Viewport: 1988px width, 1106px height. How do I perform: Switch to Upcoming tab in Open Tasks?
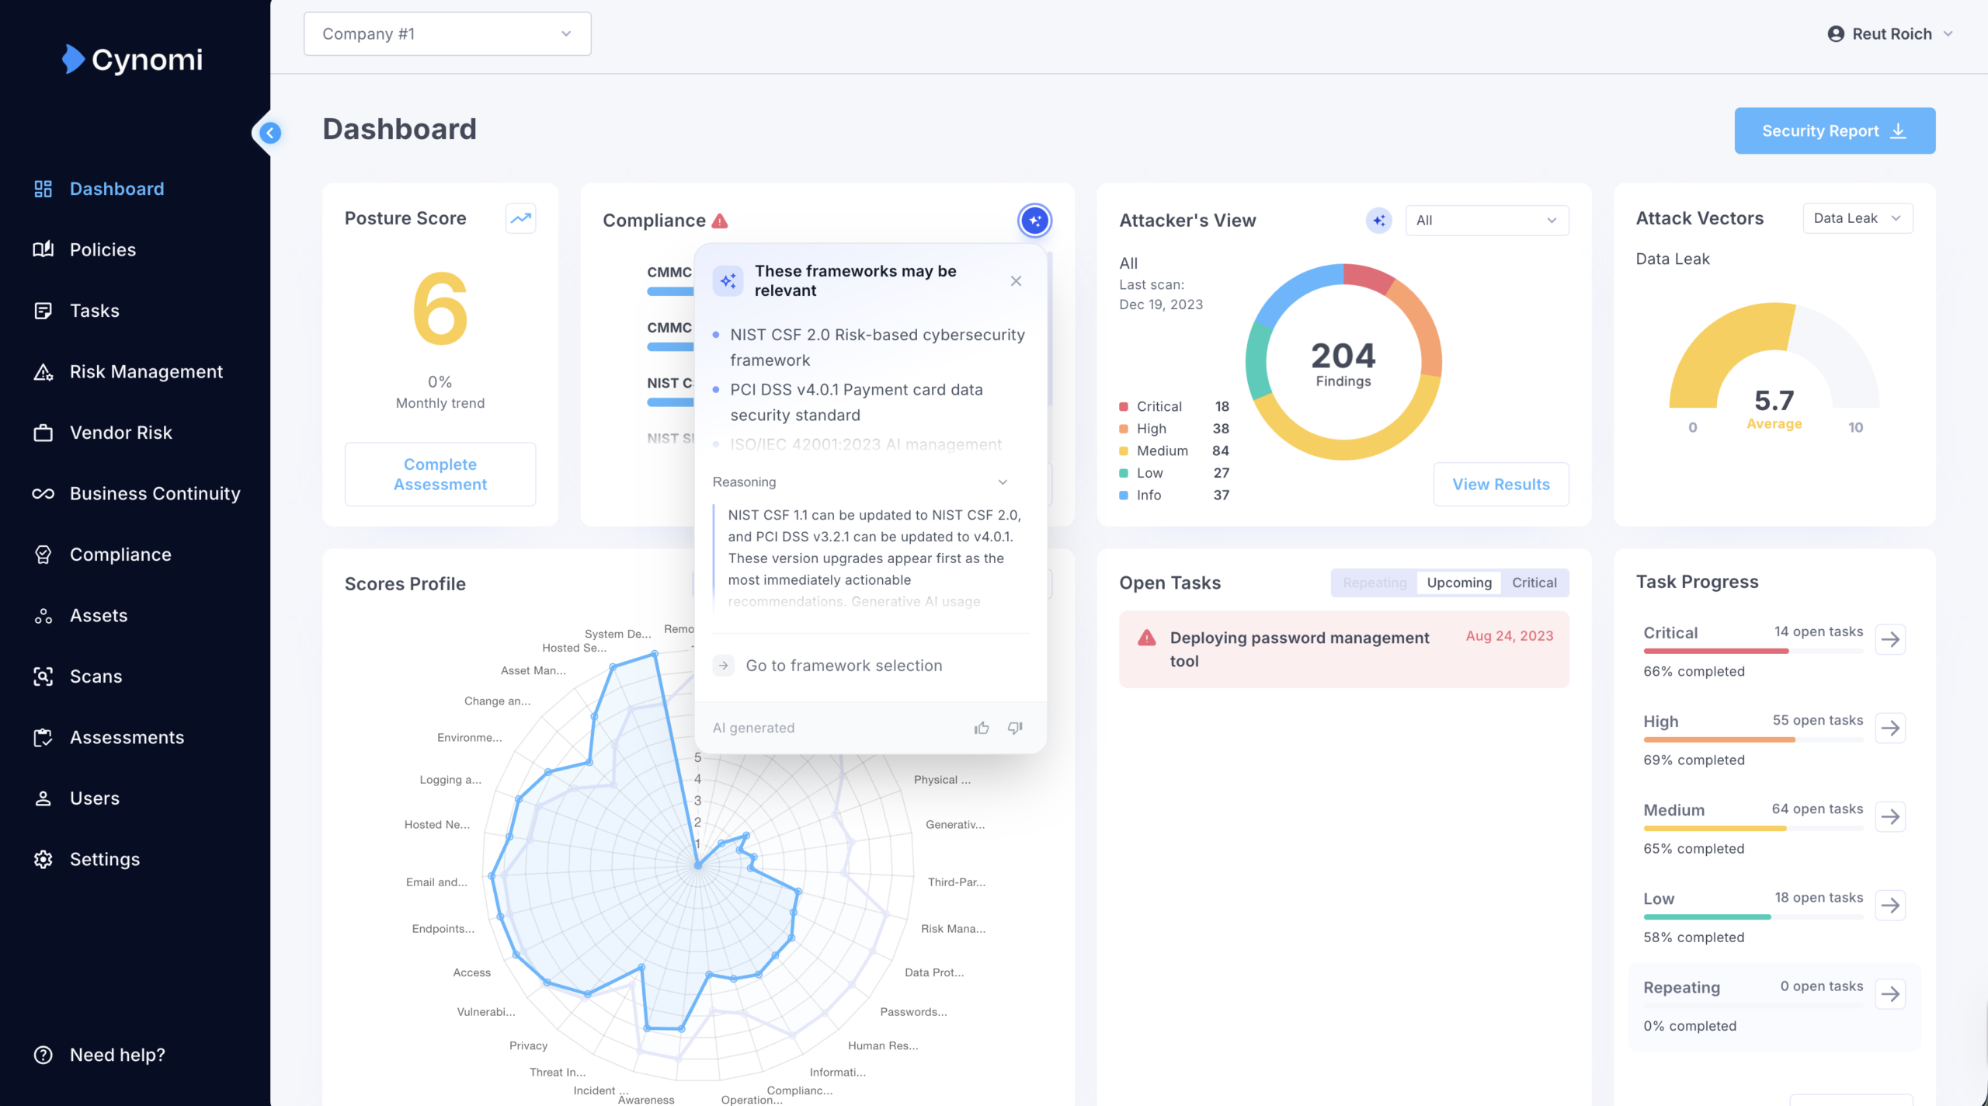pos(1459,583)
